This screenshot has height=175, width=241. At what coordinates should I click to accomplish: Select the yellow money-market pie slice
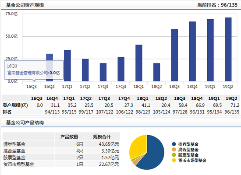139,147
